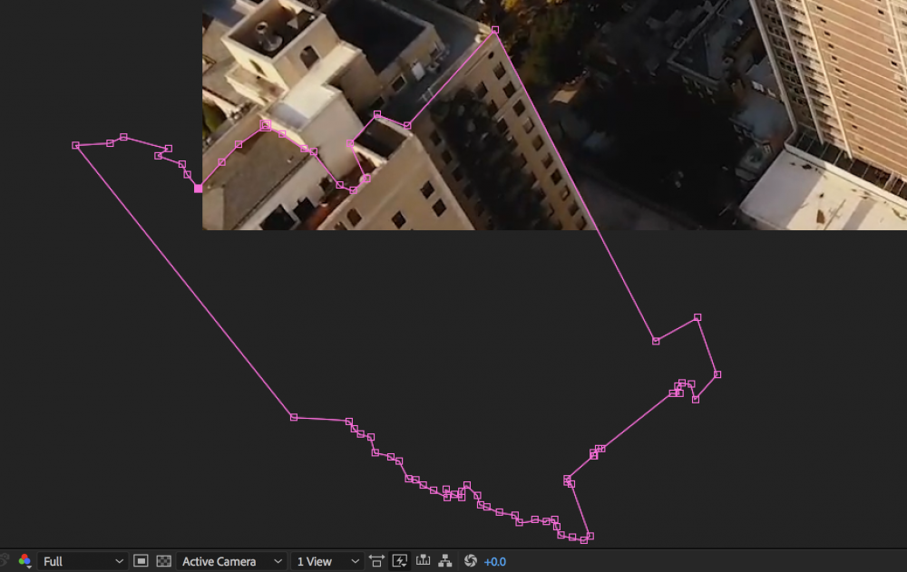Toggle the transparency grid checkerboard
This screenshot has height=572, width=907.
pos(164,561)
